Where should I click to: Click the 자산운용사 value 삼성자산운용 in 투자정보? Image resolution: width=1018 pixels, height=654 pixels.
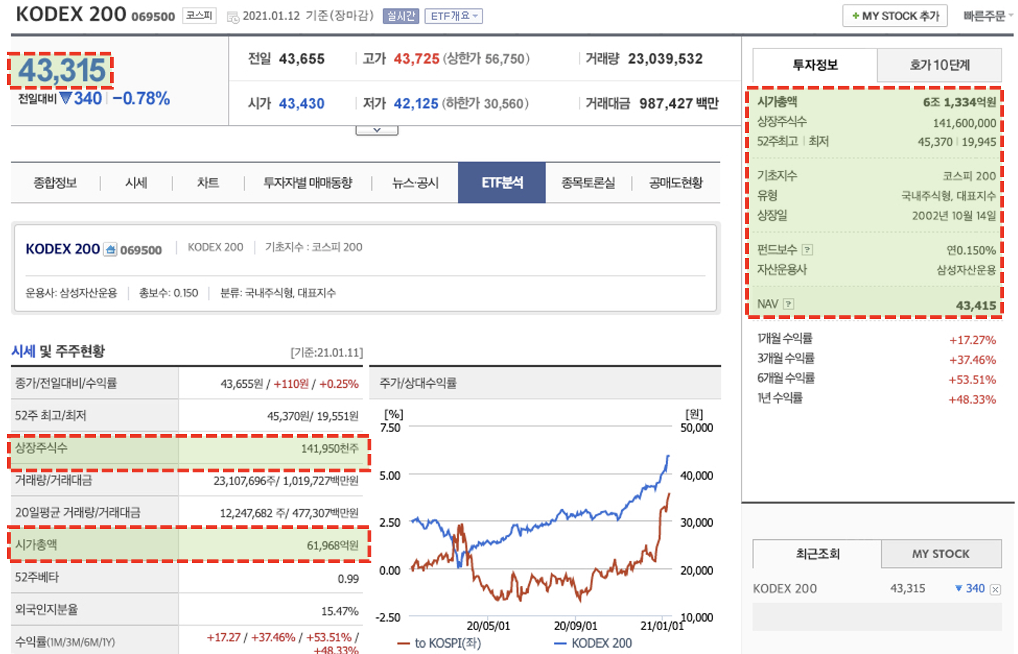coord(966,270)
